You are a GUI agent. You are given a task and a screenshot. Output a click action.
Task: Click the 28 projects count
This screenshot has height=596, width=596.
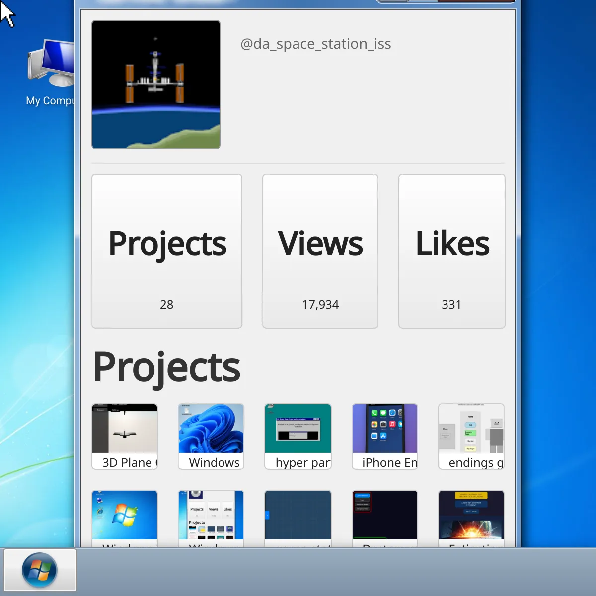click(166, 304)
